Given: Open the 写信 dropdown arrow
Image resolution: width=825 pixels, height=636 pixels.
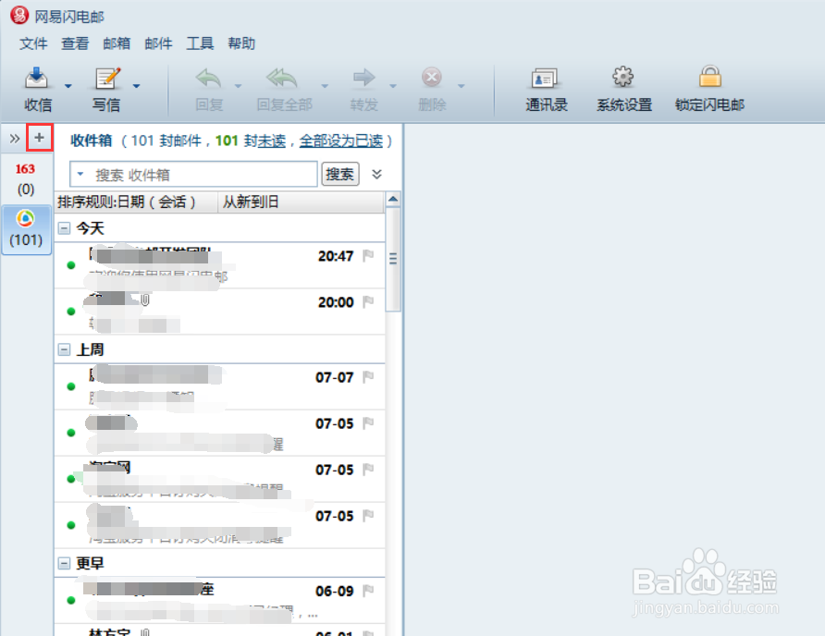Looking at the screenshot, I should [136, 86].
